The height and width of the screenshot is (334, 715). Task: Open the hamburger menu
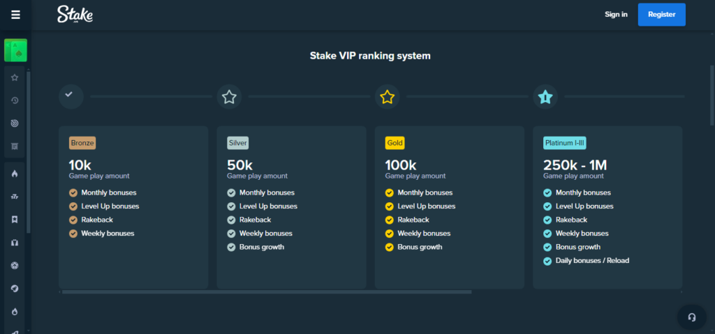click(x=15, y=15)
